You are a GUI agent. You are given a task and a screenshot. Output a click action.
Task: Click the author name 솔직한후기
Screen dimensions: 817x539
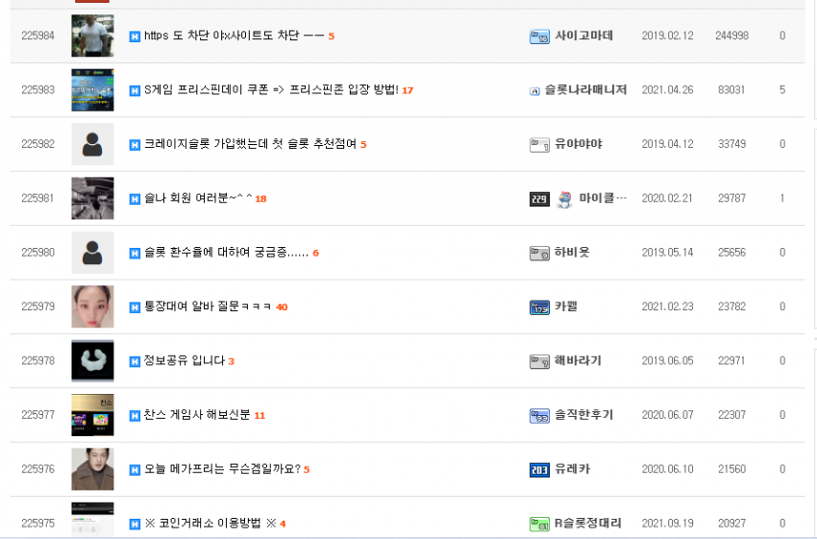583,414
